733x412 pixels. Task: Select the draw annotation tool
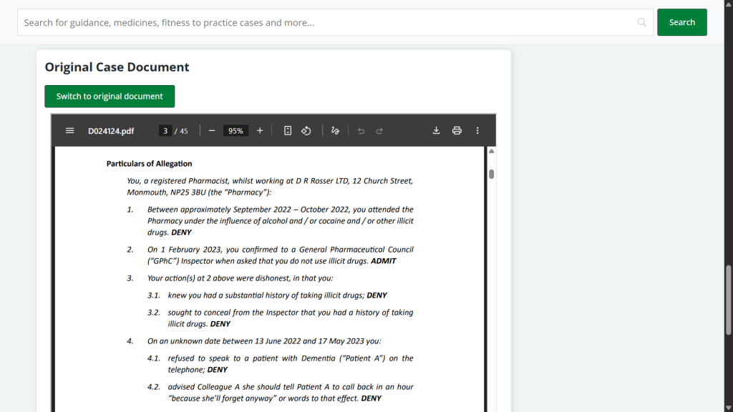[335, 131]
